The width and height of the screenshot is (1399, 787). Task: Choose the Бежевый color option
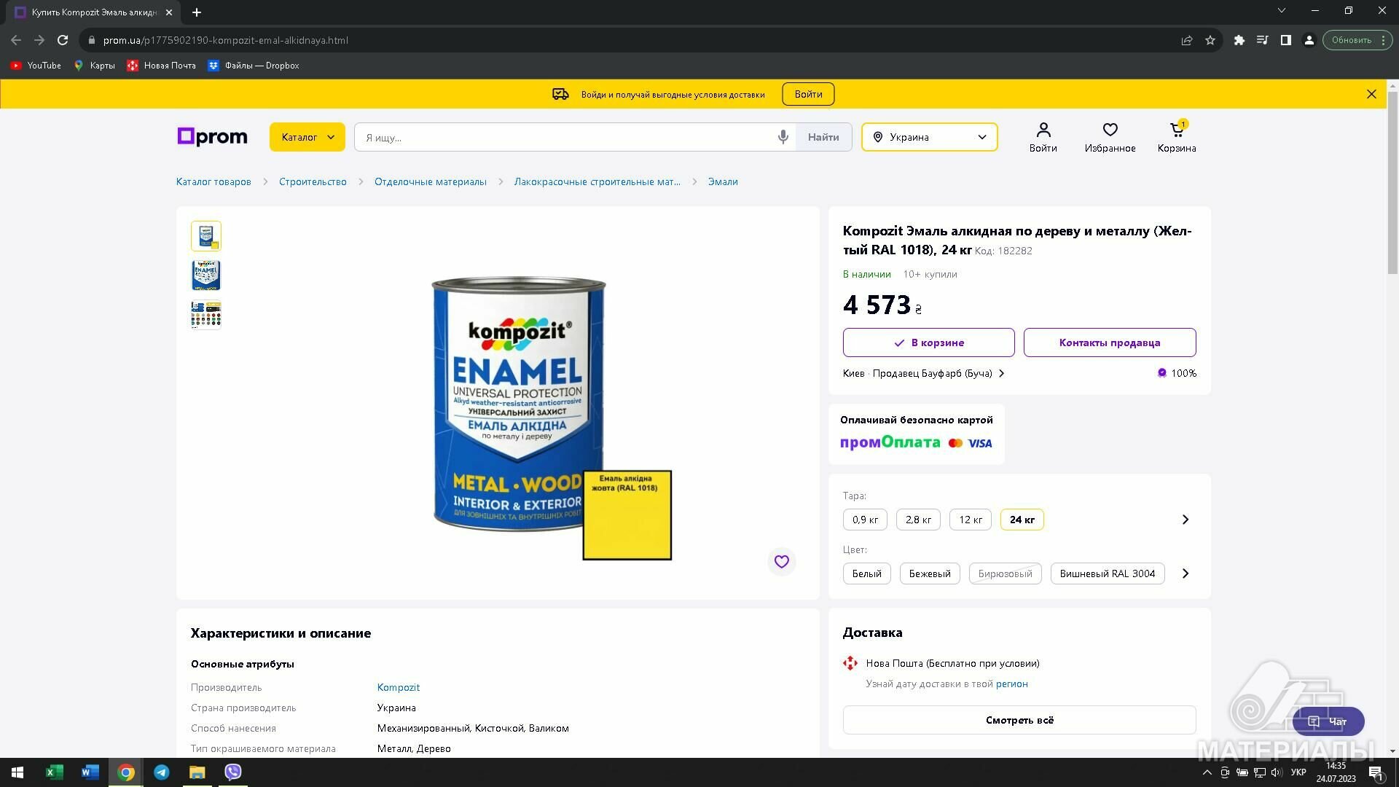[930, 573]
